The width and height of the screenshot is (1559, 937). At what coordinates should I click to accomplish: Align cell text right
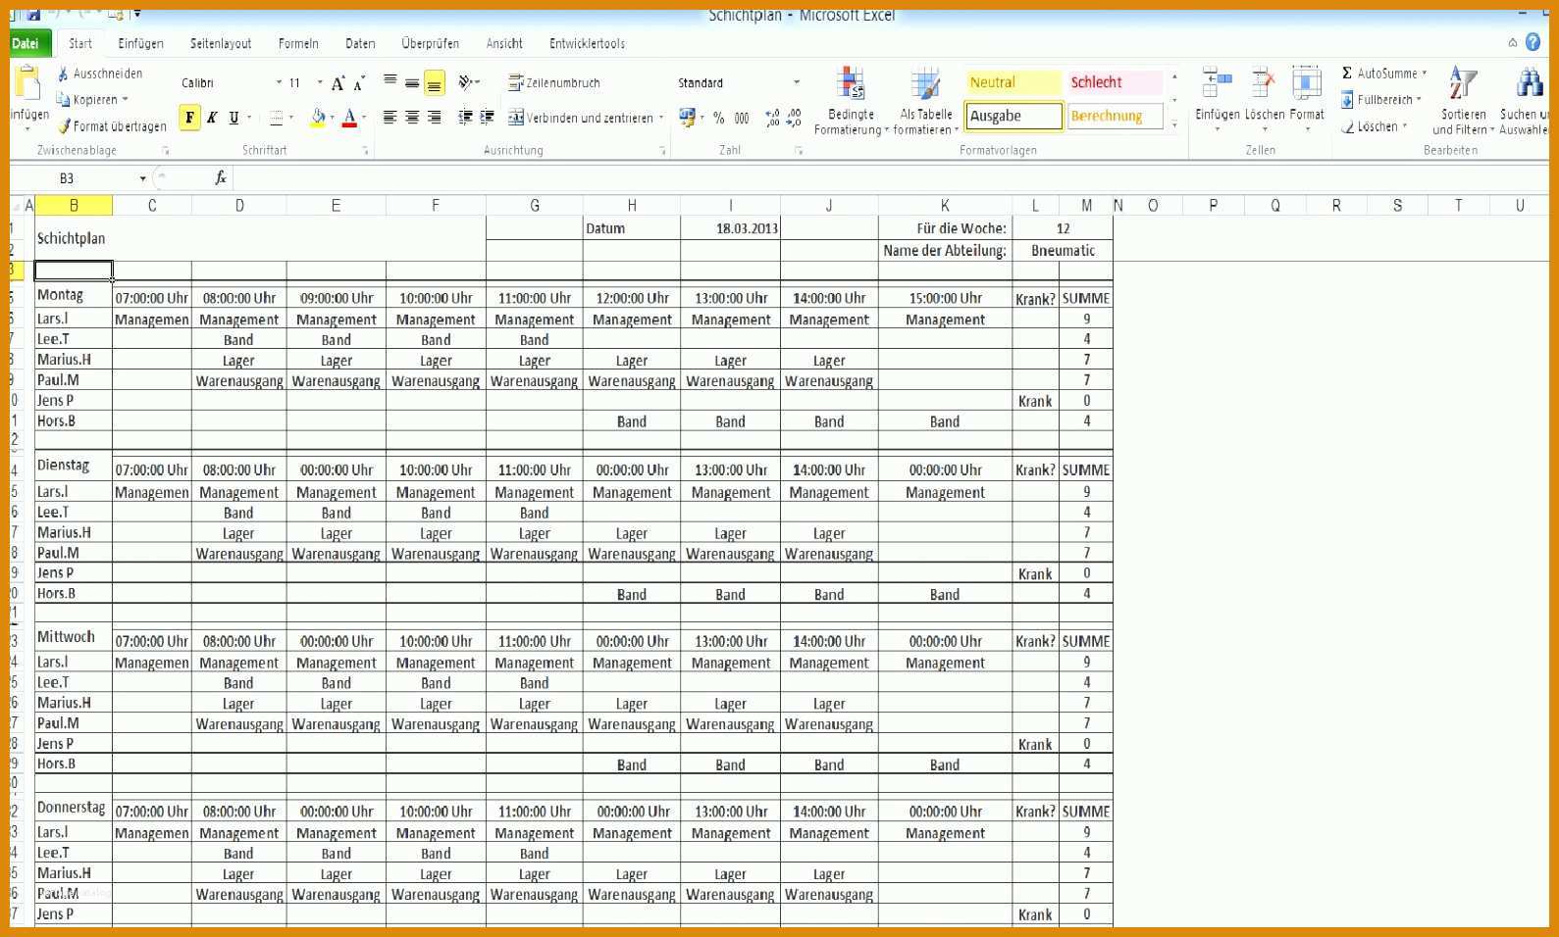[x=434, y=118]
